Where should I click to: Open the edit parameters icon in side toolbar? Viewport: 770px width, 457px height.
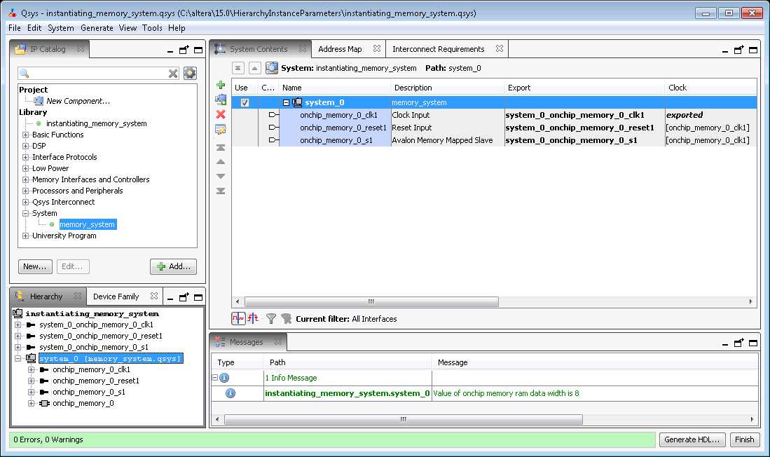[x=221, y=129]
